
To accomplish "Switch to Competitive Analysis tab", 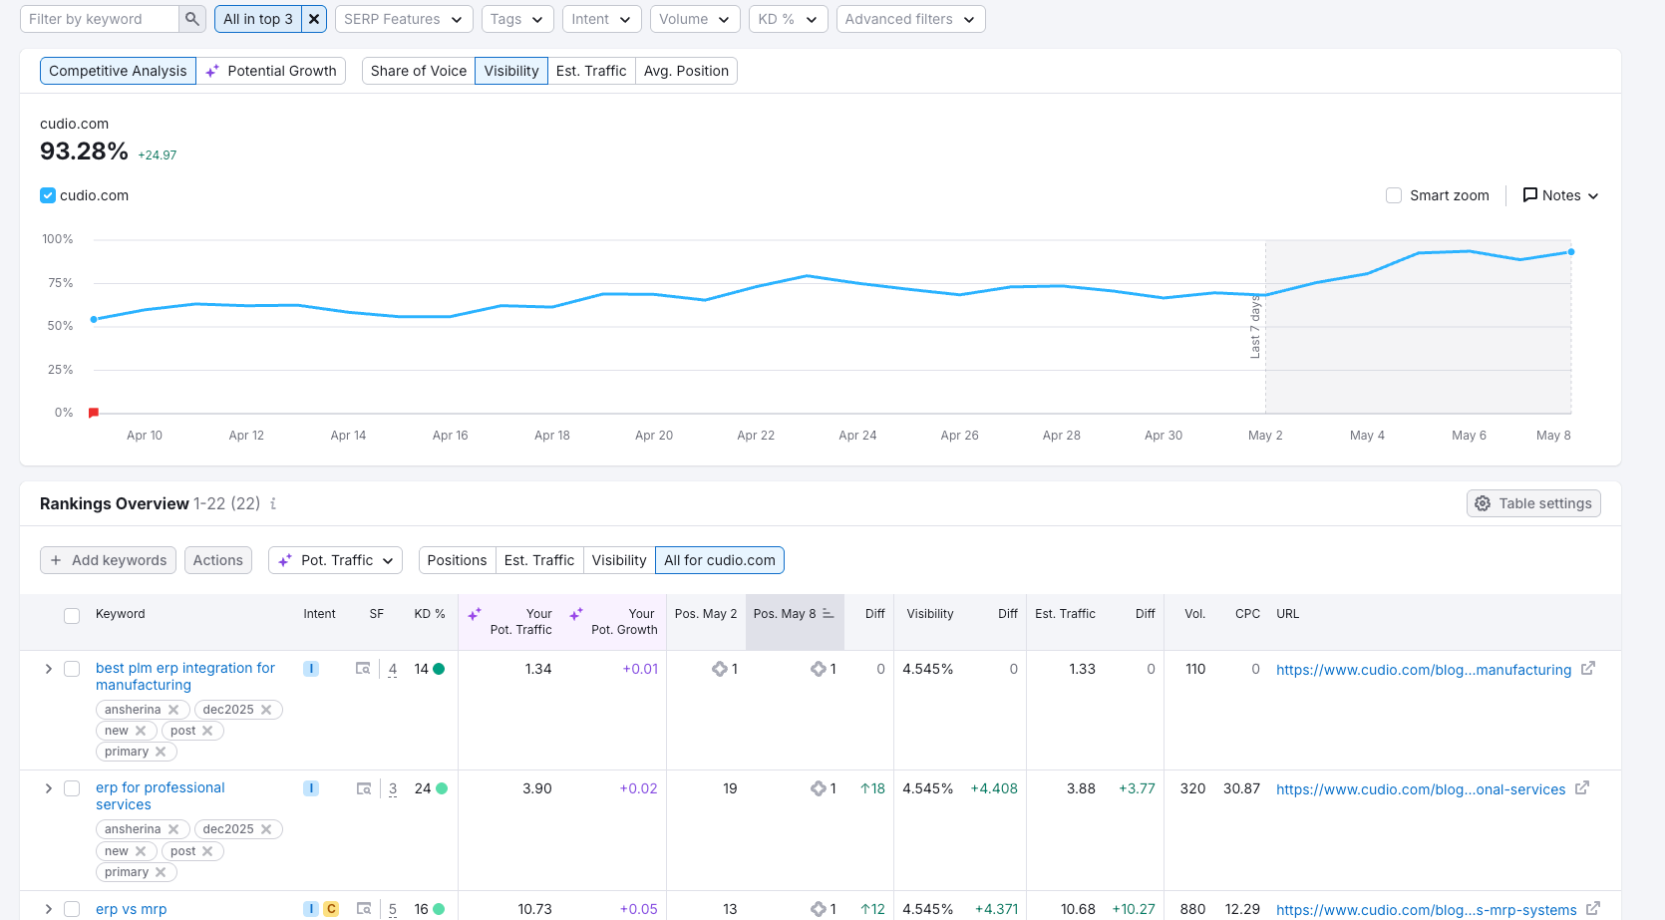I will click(118, 71).
